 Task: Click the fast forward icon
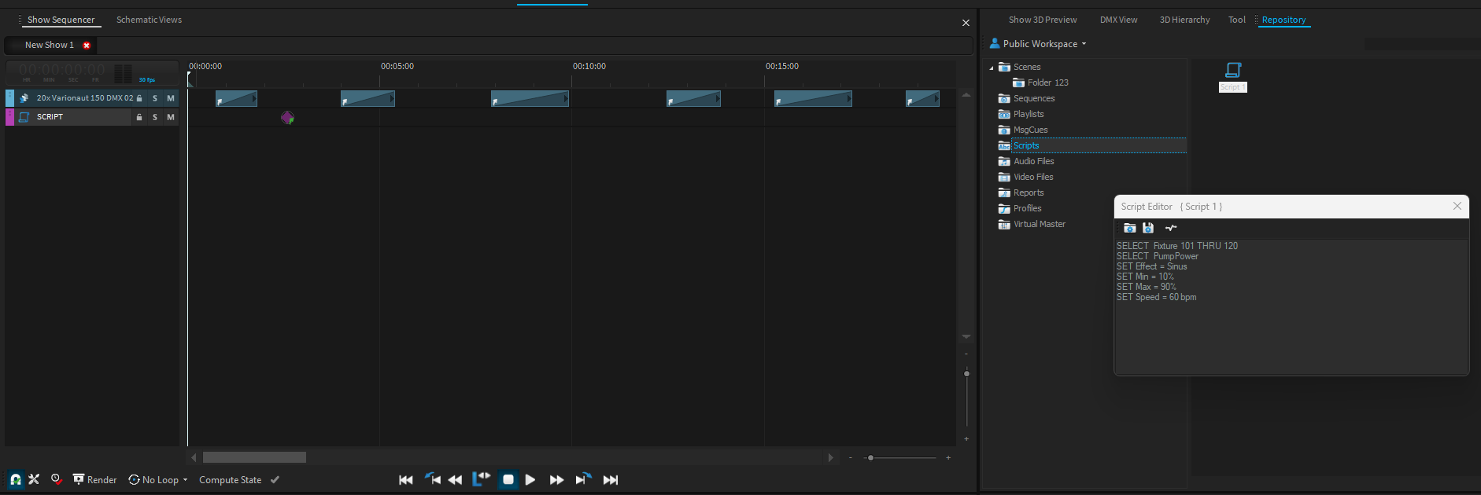(556, 479)
